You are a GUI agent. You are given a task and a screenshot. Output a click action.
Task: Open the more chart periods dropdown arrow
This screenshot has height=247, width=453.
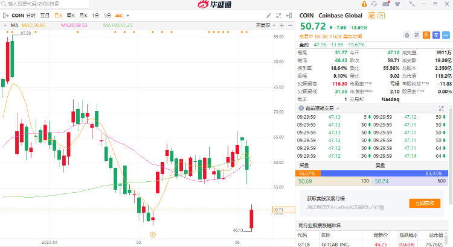[127, 16]
